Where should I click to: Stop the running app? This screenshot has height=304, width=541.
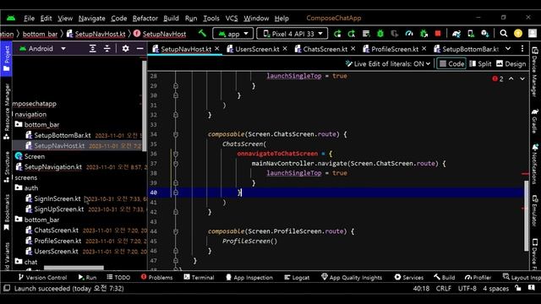[438, 34]
